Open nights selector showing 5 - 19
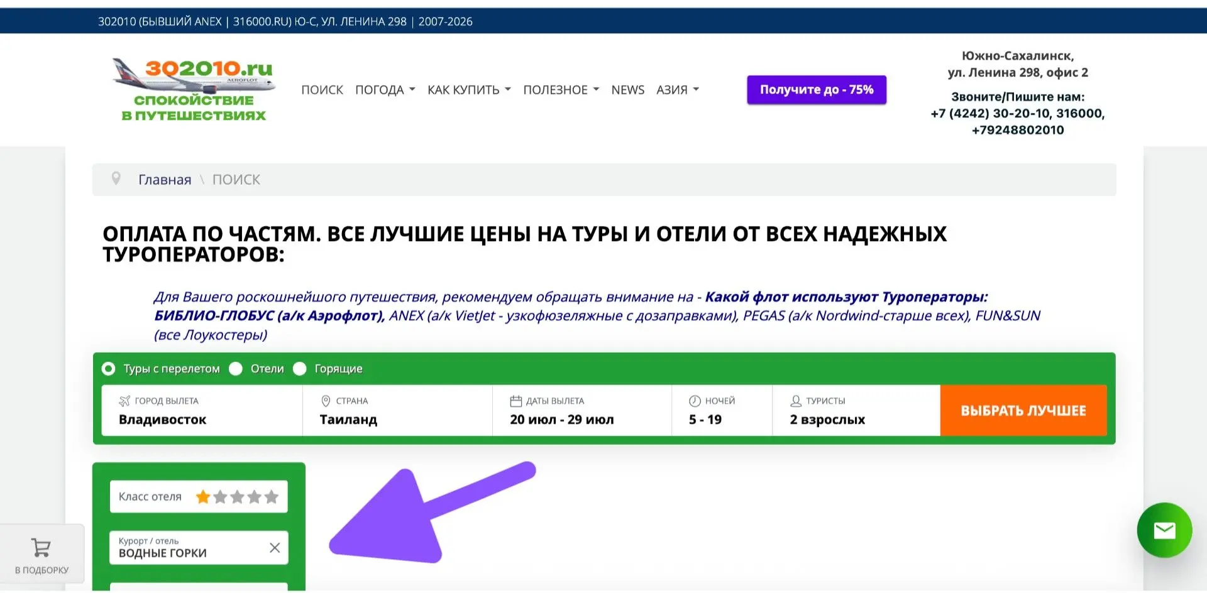1207x593 pixels. tap(722, 410)
